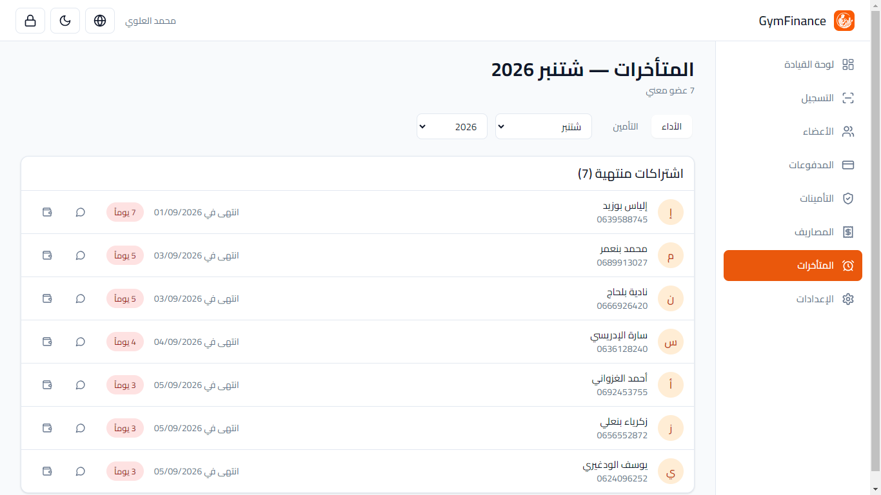The width and height of the screenshot is (881, 495).
Task: Click the name سارة الإدريسي
Action: 619,335
